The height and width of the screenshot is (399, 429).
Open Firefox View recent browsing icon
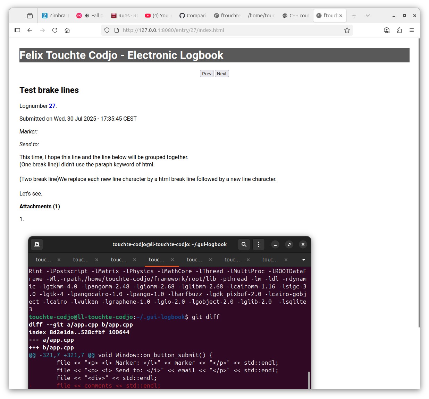click(x=30, y=16)
